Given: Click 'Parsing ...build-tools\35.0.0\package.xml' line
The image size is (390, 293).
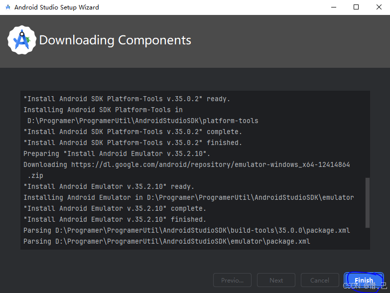Looking at the screenshot, I should point(187,230).
